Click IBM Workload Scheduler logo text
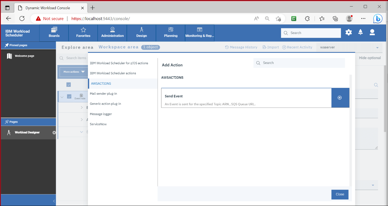Viewport: 388px width, 206px height. 17,33
